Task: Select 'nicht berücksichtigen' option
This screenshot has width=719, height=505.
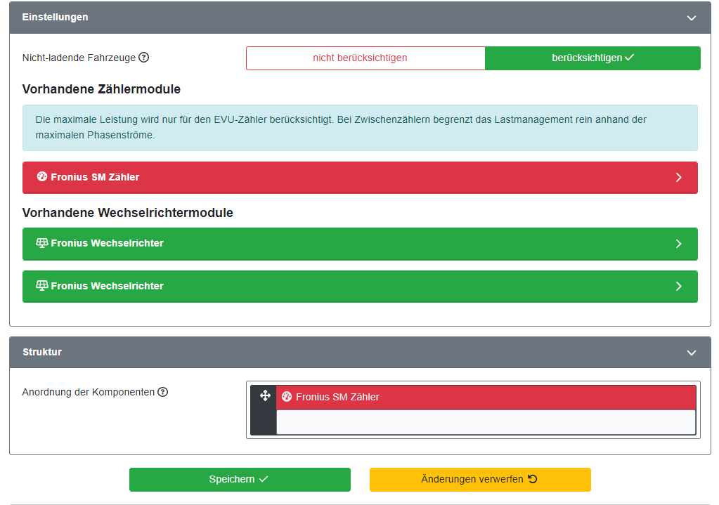Action: click(365, 58)
